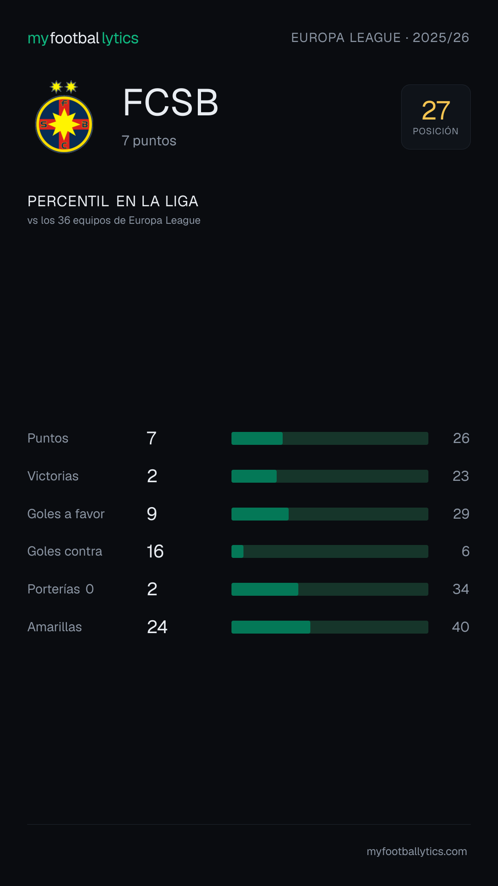Select the position 27 badge
498x886 pixels.
[x=436, y=117]
